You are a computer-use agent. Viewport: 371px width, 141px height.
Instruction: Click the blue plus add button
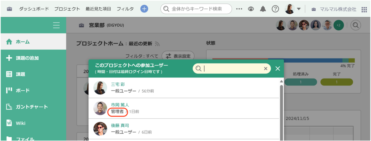[144, 9]
